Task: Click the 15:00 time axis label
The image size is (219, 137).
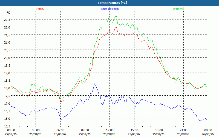Action: click(134, 130)
